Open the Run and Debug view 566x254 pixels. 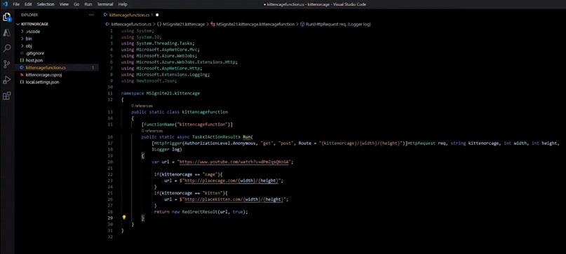click(6, 80)
